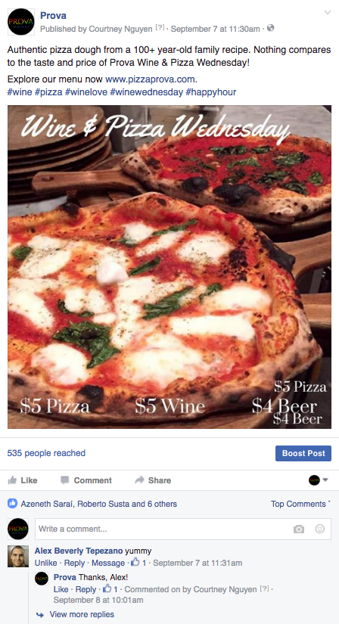Open the Prova page profile logo

[20, 22]
